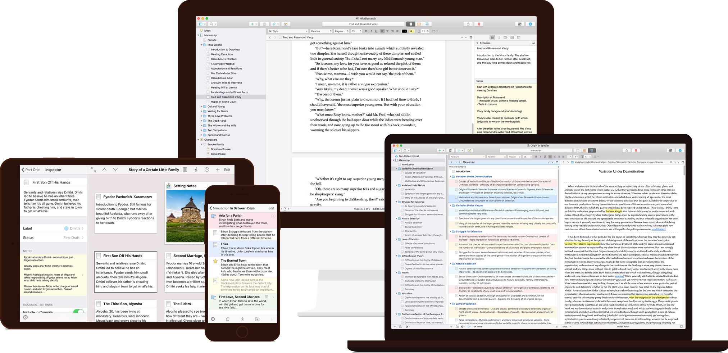Switch Middlemarch to outliner view mode
Screen dimensions: 728x353
point(427,24)
